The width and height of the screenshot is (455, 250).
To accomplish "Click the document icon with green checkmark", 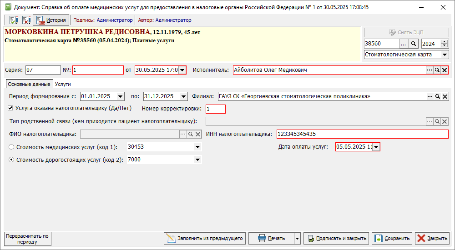I will (13, 20).
